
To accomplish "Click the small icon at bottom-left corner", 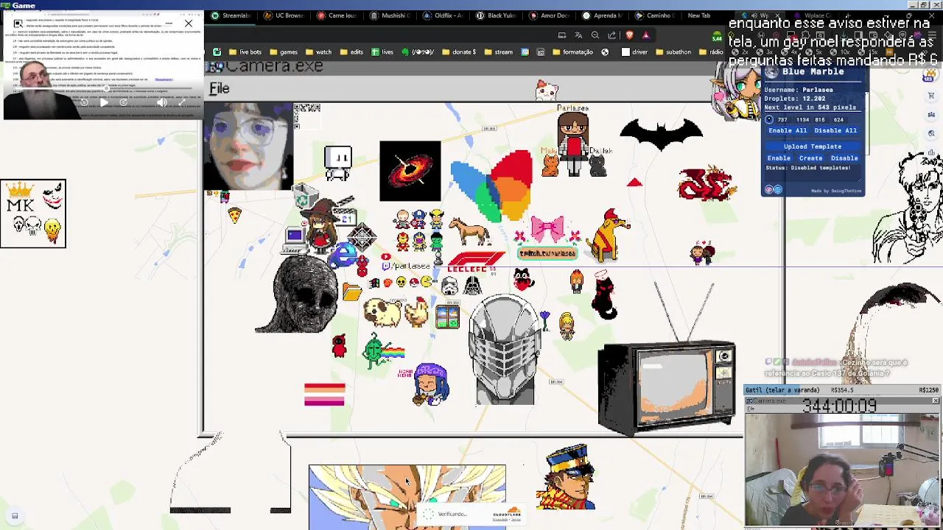I will coord(15,516).
